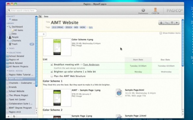Toggle Show Hidden Items checkbox
193x120 pixels.
[161, 33]
